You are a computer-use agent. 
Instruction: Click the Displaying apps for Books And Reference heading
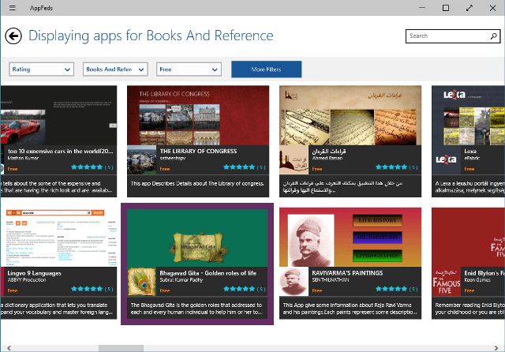click(151, 36)
